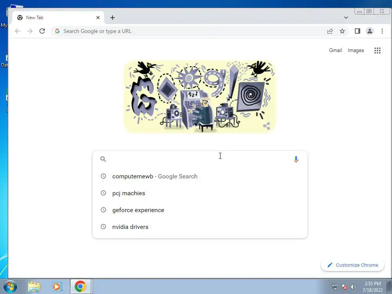
Task: Open the side panel icon
Action: (357, 31)
